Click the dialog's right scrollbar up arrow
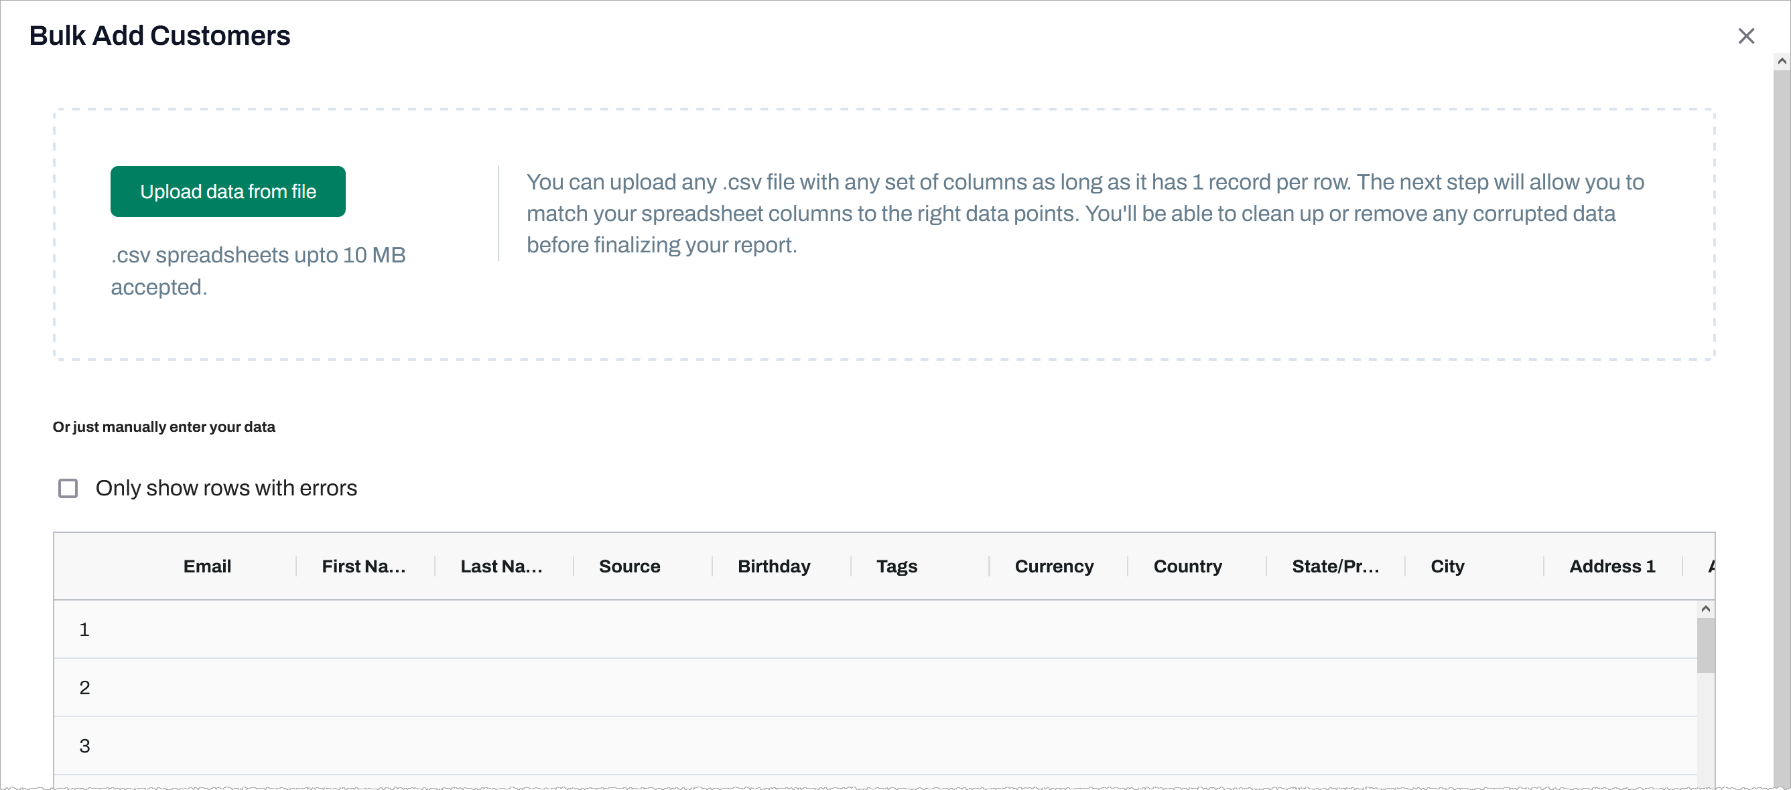 coord(1782,62)
